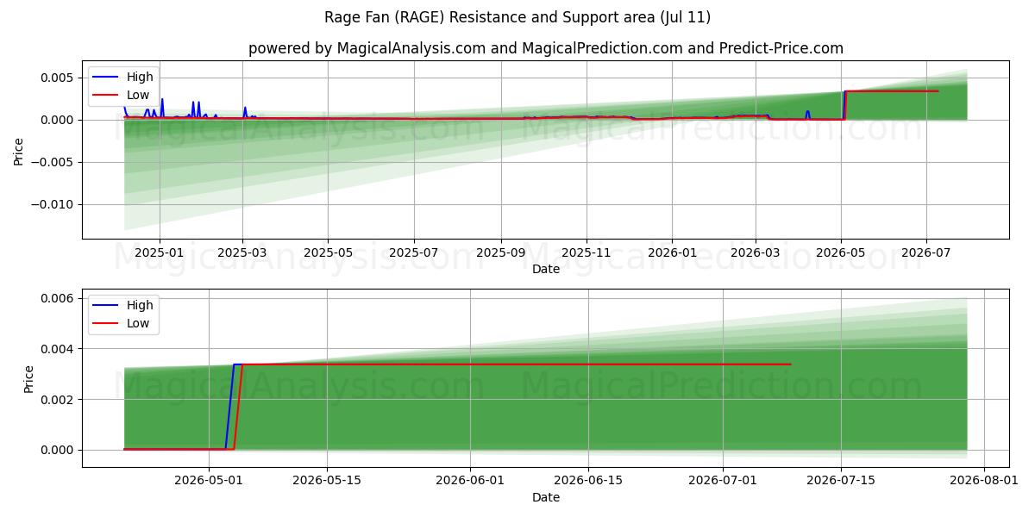Click the top chart 'Price' axis label

(19, 149)
